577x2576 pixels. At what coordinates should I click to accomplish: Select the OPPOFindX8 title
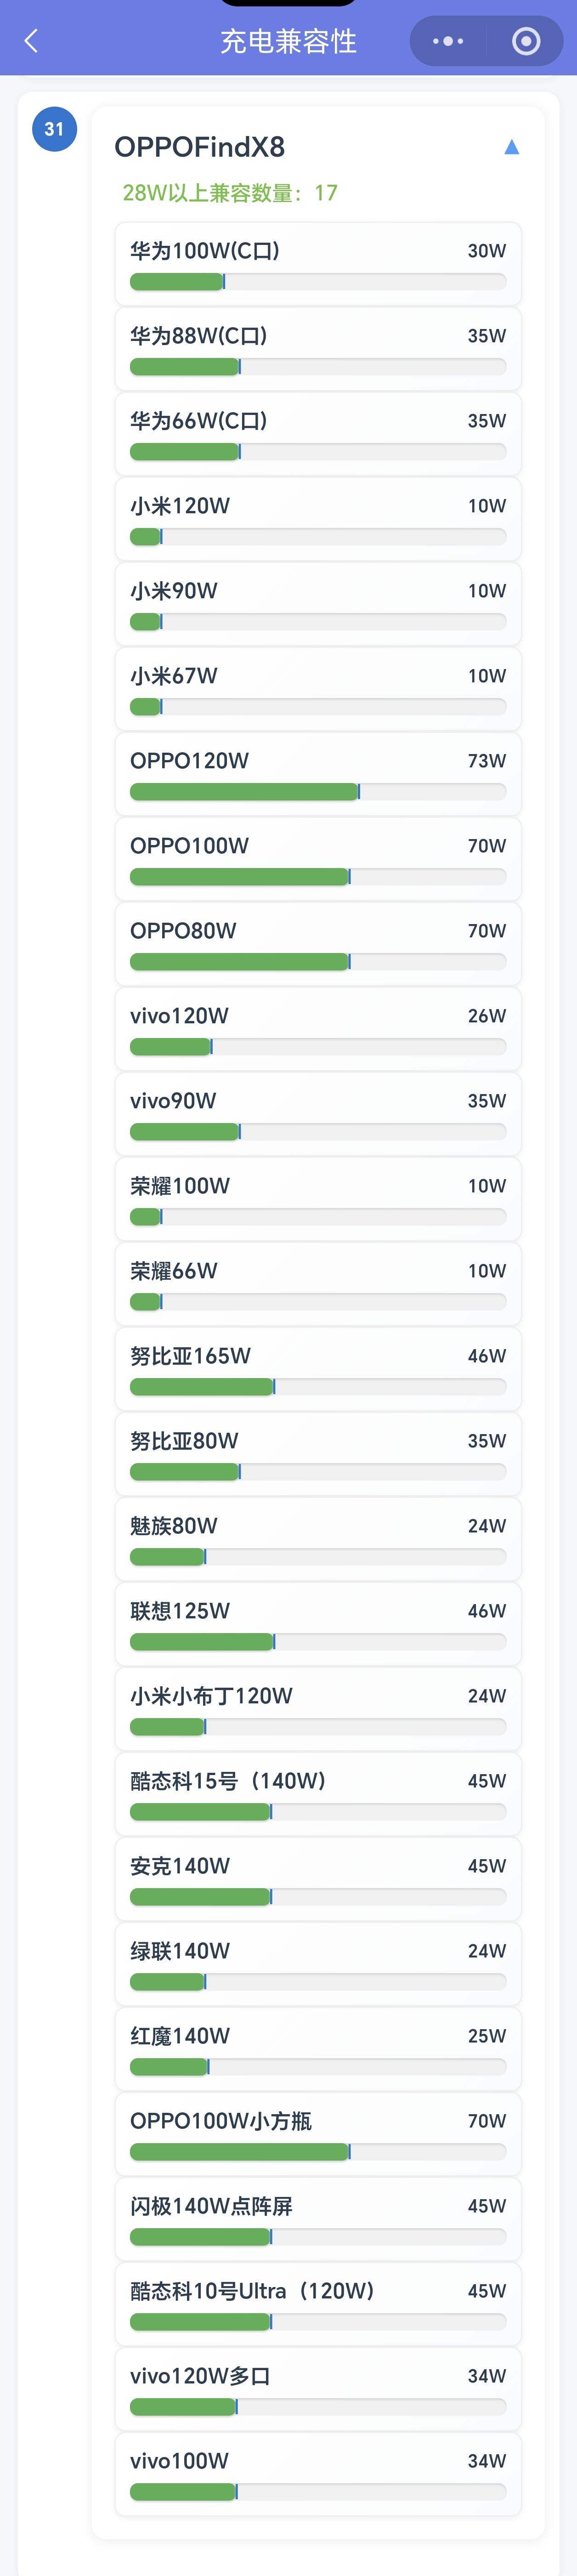tap(199, 147)
